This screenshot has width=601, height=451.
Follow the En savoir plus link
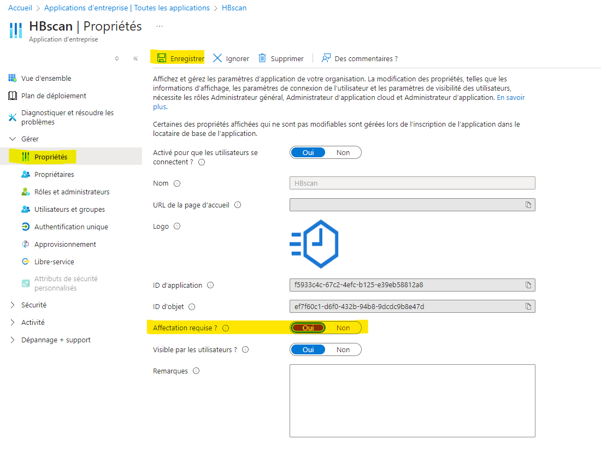pyautogui.click(x=510, y=97)
